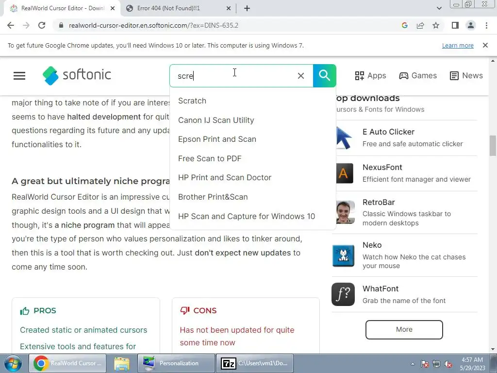Open E Auto Clicker title link
497x373 pixels.
pyautogui.click(x=388, y=132)
